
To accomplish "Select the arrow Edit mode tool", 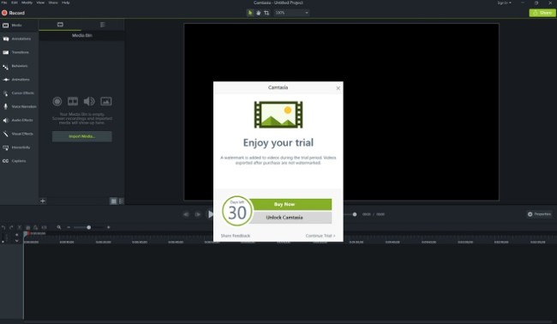I will [x=250, y=13].
